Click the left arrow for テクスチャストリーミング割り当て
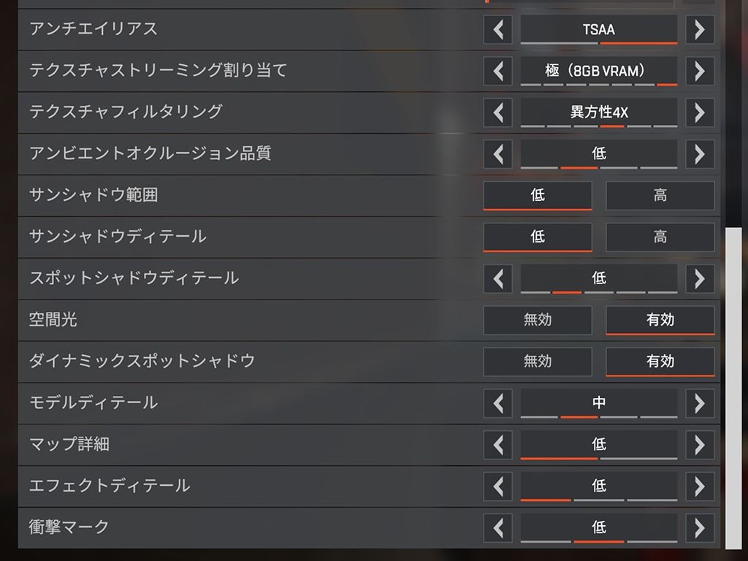 pos(498,71)
